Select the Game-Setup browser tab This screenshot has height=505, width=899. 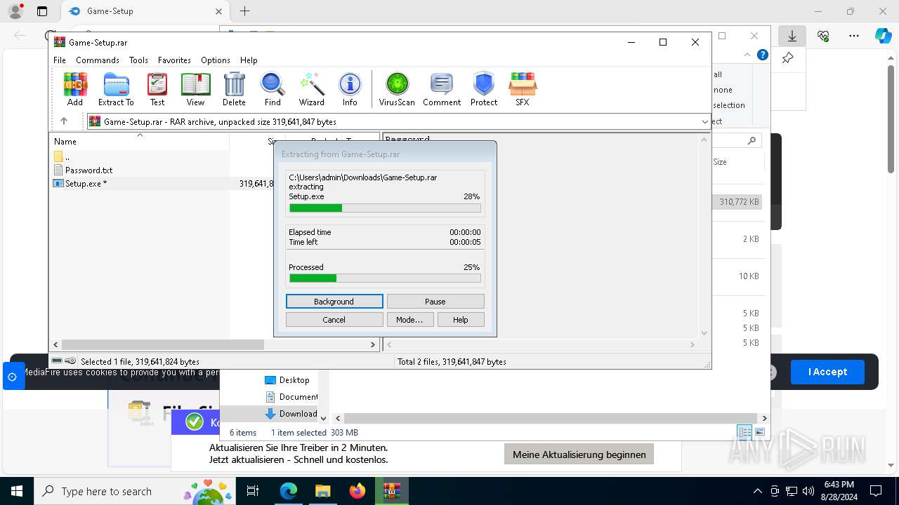(x=144, y=11)
